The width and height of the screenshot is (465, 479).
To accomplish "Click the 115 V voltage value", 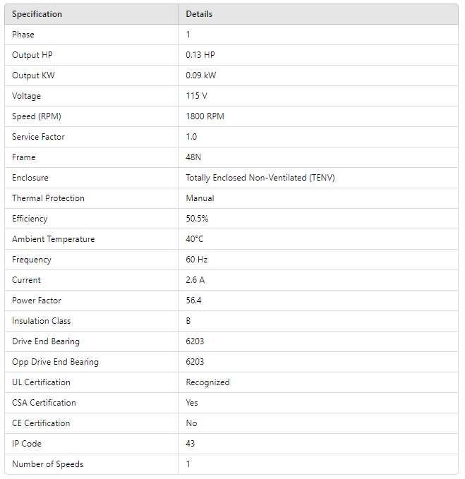I will (x=197, y=96).
